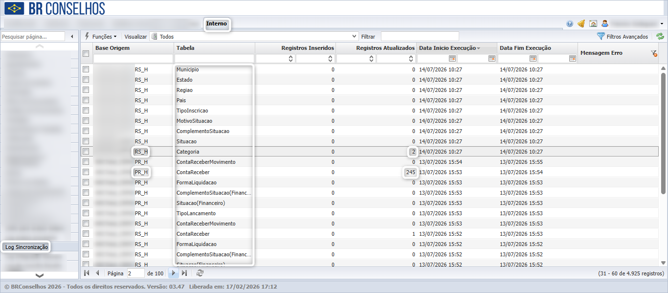Open the user account dropdown arrow
This screenshot has width=668, height=293.
662,23
